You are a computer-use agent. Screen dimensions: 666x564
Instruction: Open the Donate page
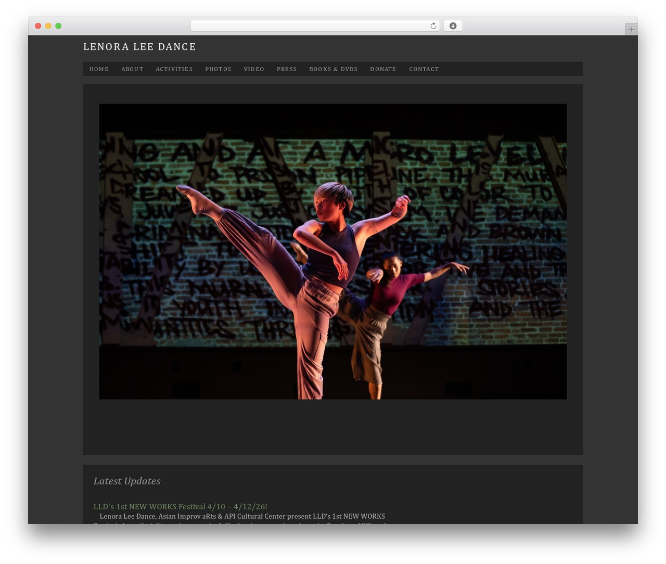[x=383, y=69]
